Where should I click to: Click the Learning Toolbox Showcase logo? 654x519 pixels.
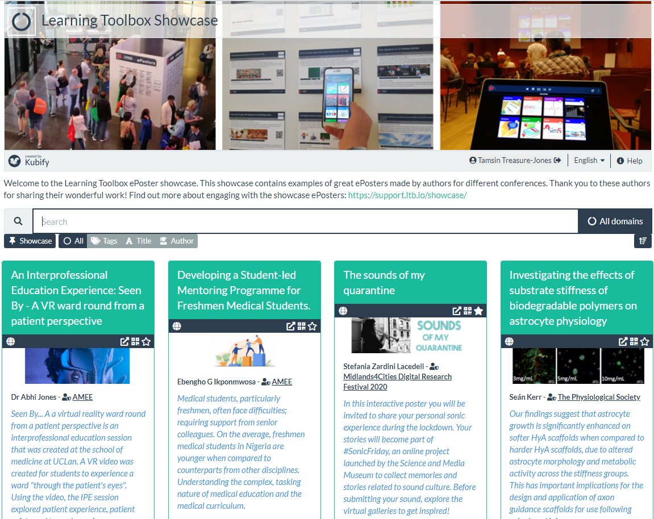(21, 20)
